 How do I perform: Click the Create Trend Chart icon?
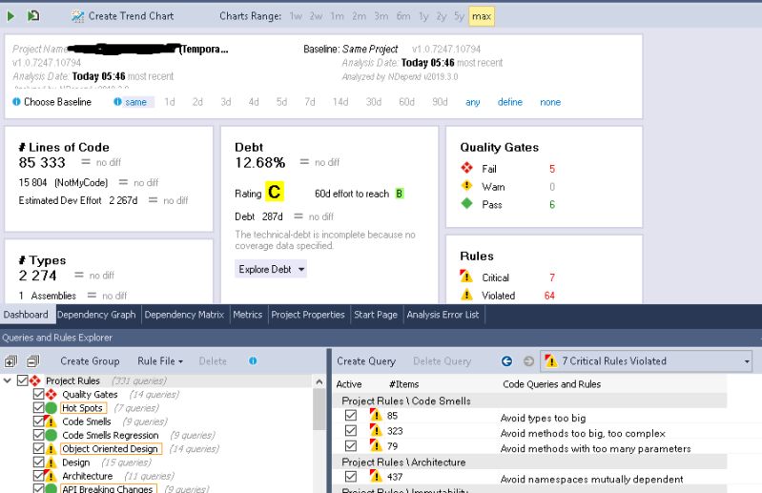[x=77, y=16]
